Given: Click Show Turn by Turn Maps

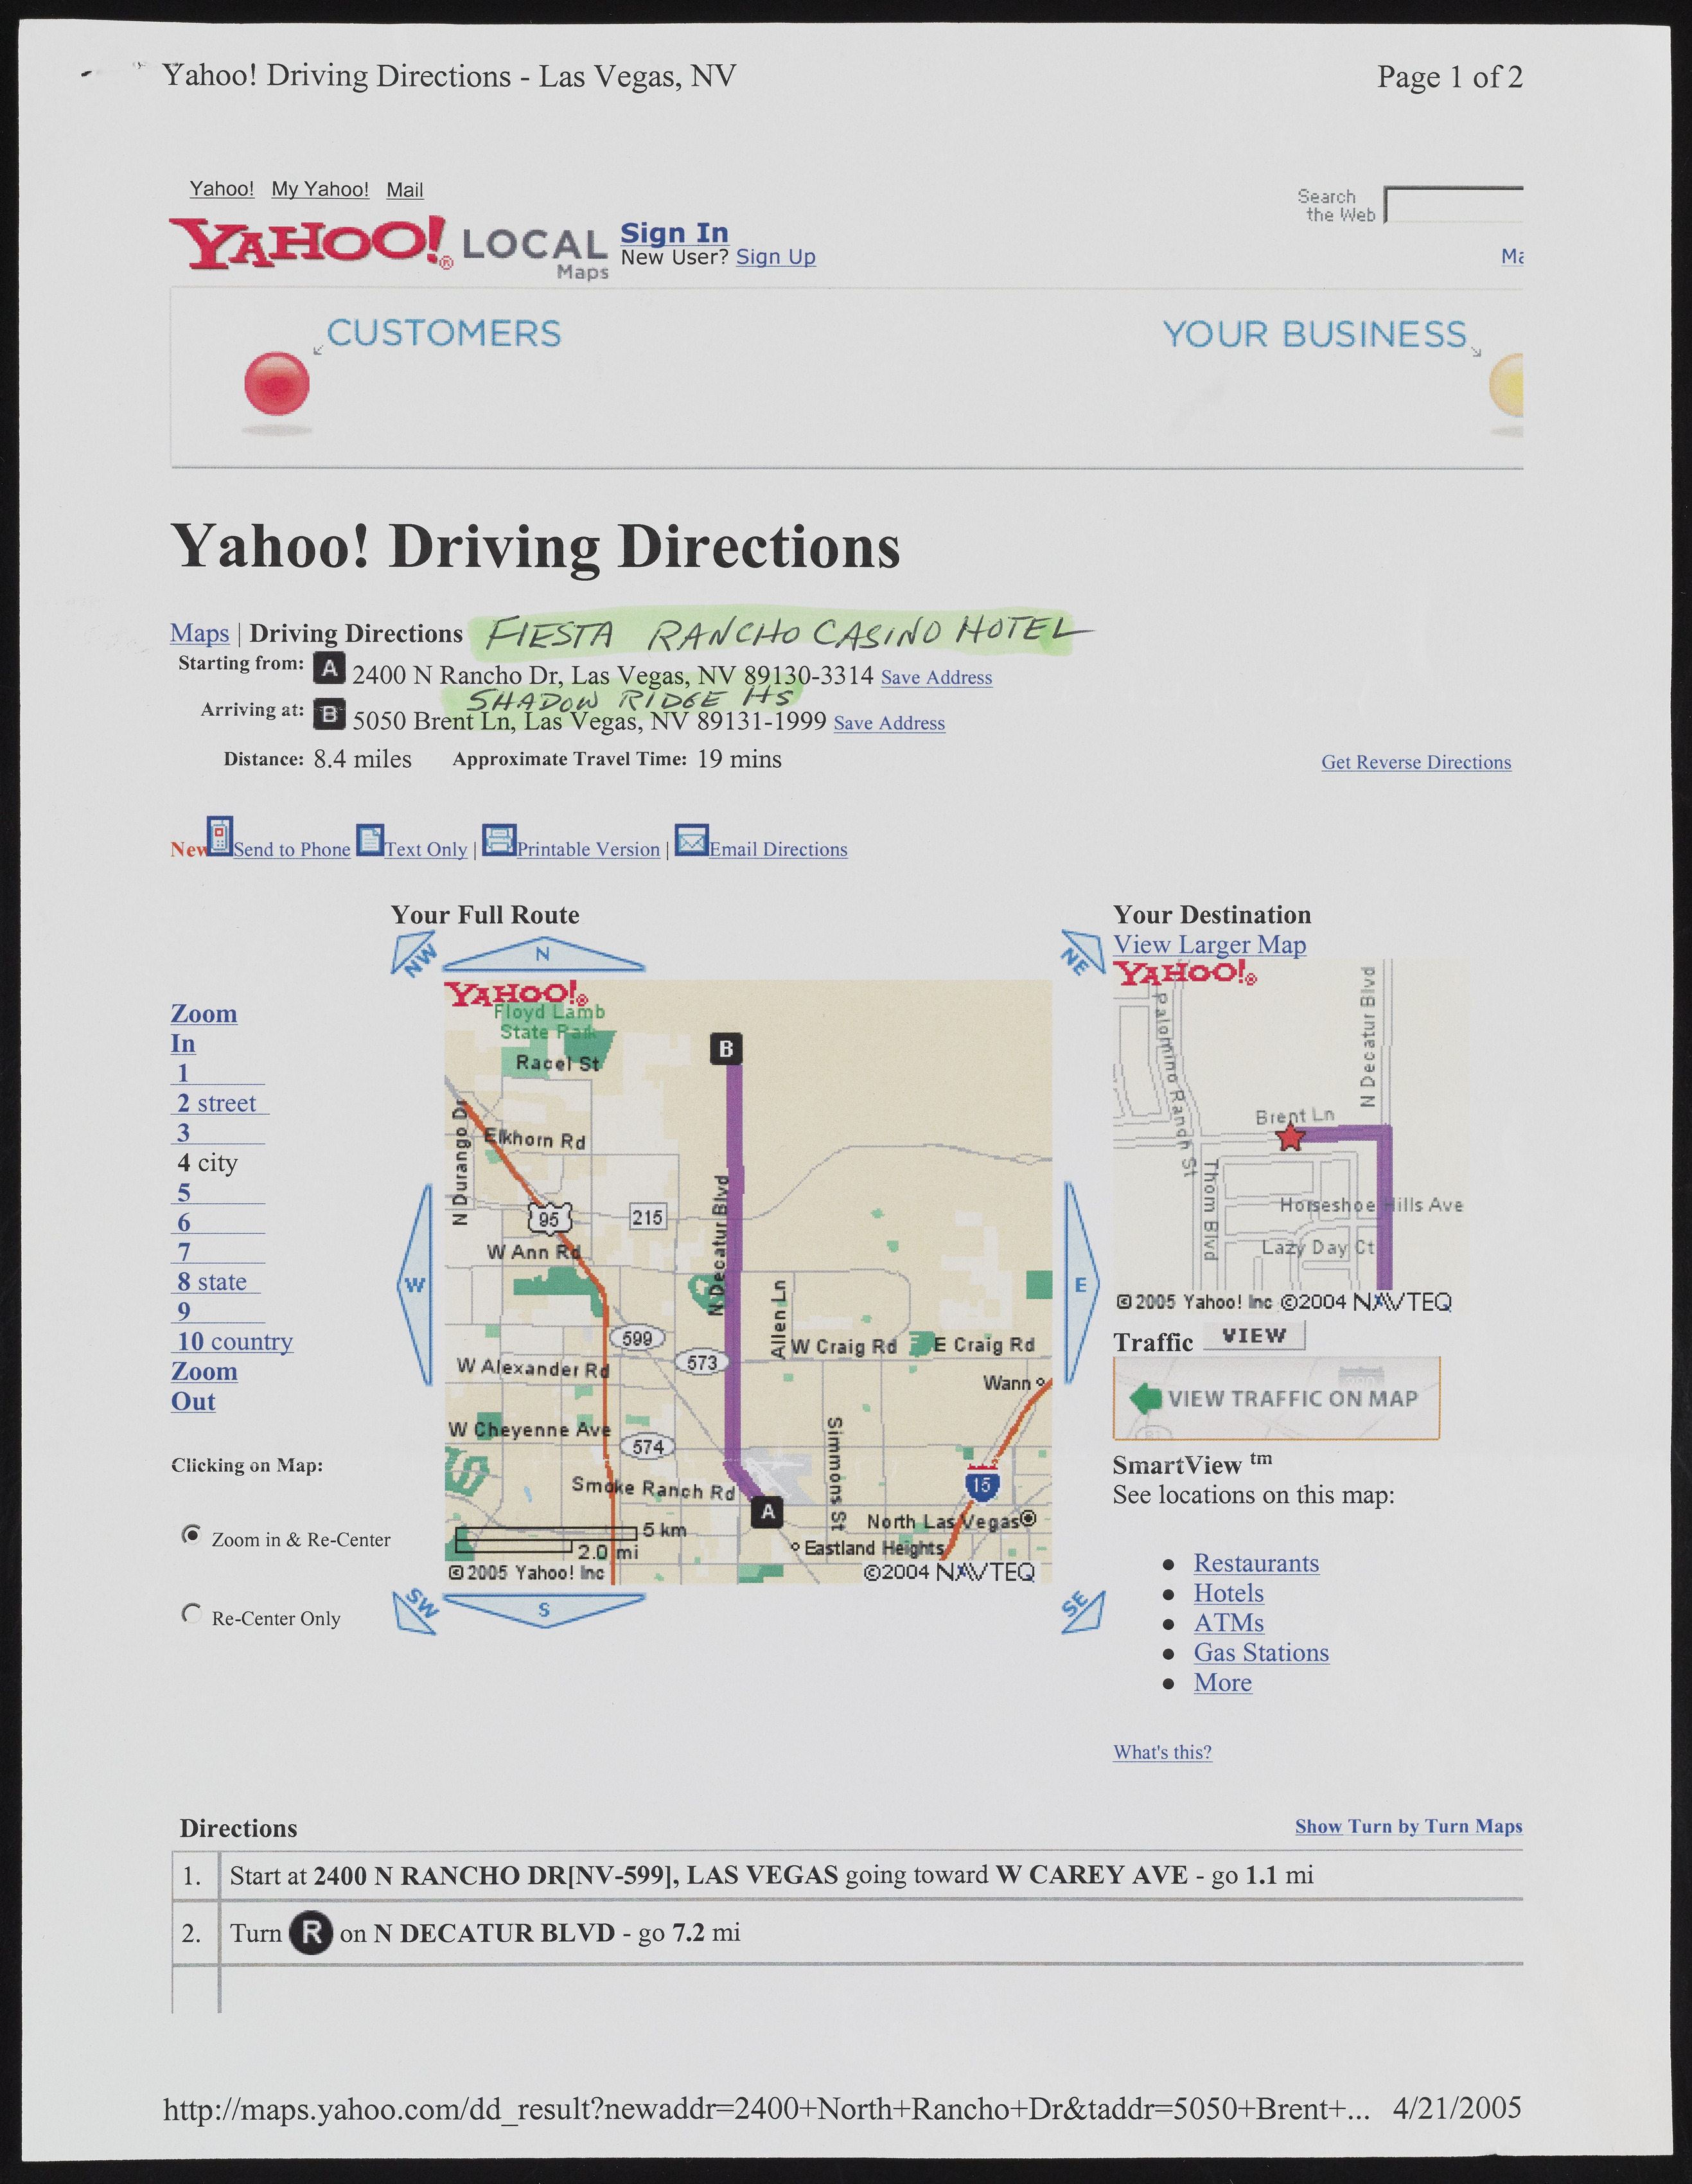Looking at the screenshot, I should point(1409,1826).
